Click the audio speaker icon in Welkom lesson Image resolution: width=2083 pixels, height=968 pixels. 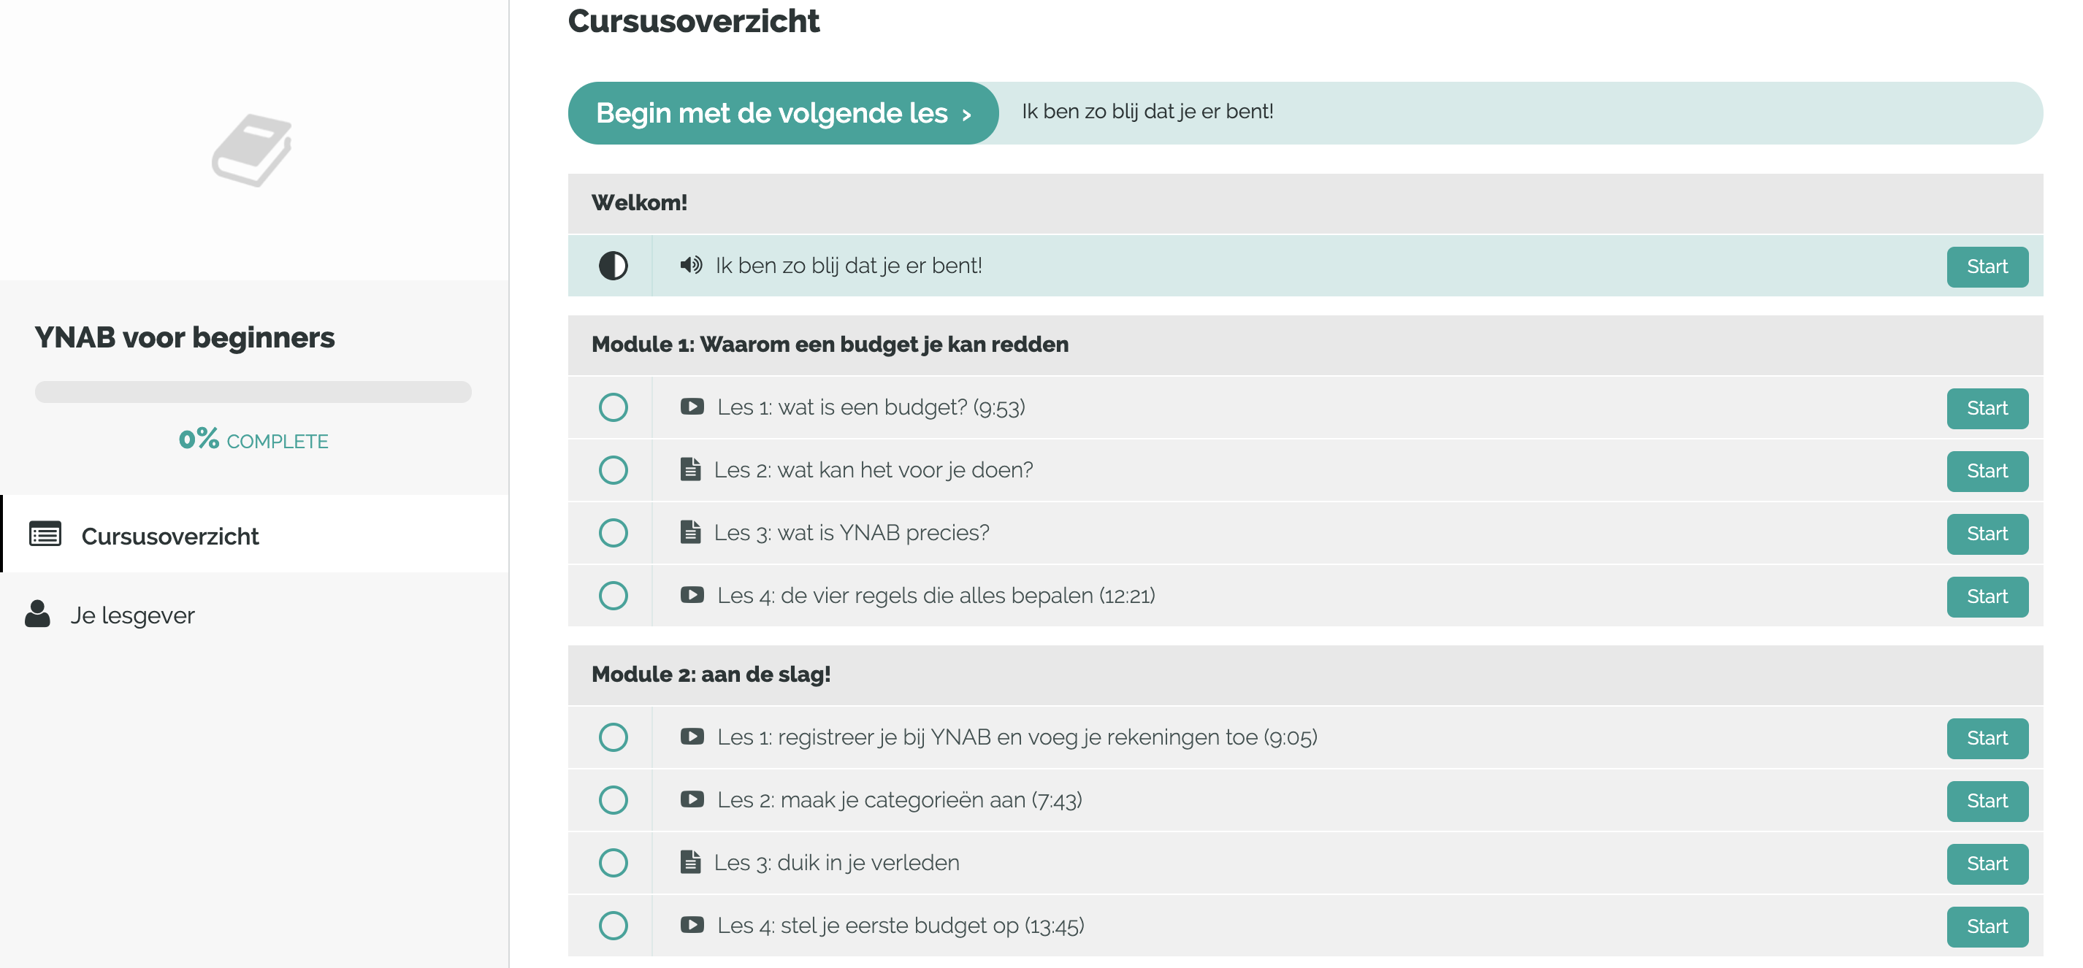click(x=691, y=265)
